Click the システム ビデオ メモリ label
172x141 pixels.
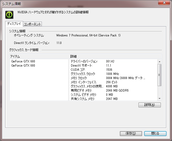[84, 95]
